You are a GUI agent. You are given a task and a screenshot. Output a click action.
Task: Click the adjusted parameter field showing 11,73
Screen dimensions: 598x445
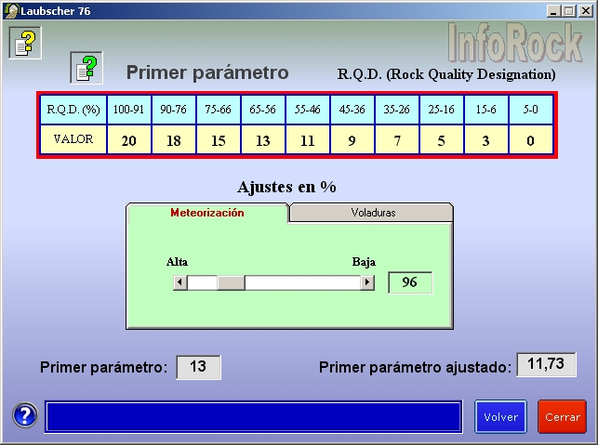pyautogui.click(x=546, y=365)
